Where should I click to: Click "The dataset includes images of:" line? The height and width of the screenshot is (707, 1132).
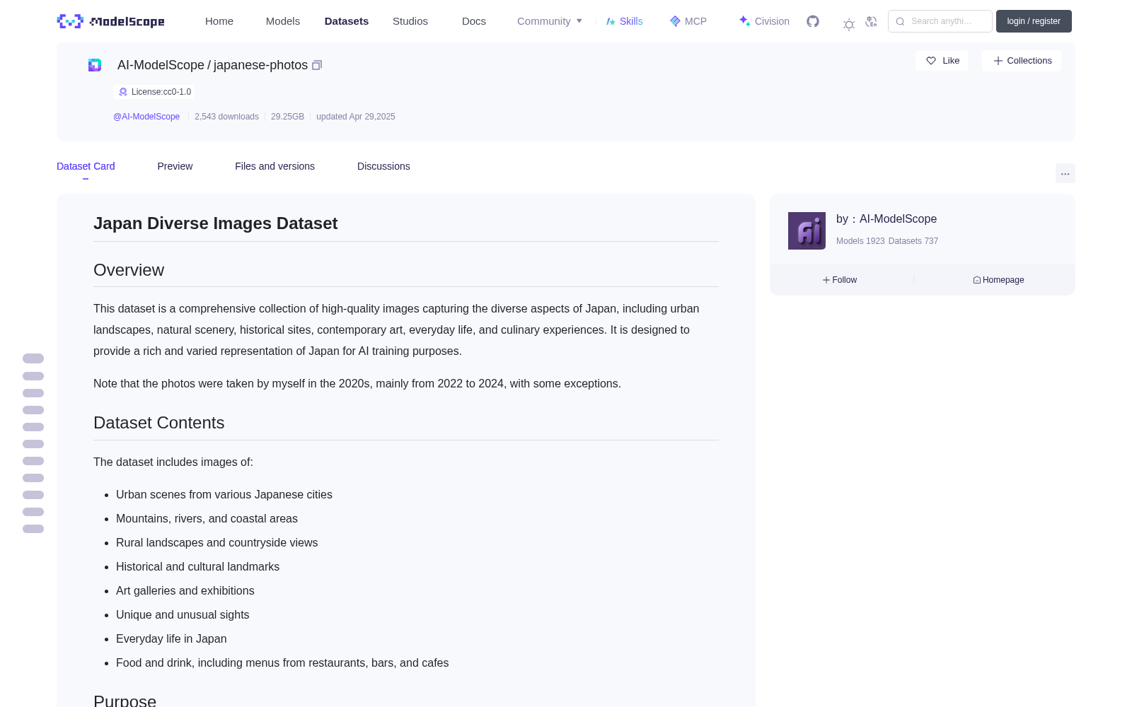pyautogui.click(x=173, y=462)
